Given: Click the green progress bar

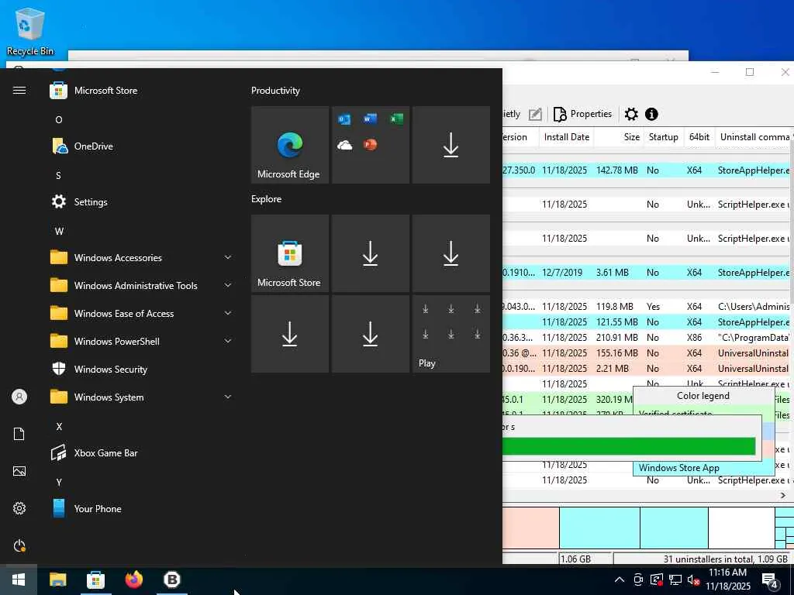Looking at the screenshot, I should [x=628, y=446].
